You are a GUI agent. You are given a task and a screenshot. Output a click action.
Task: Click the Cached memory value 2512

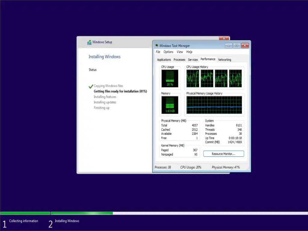(195, 130)
